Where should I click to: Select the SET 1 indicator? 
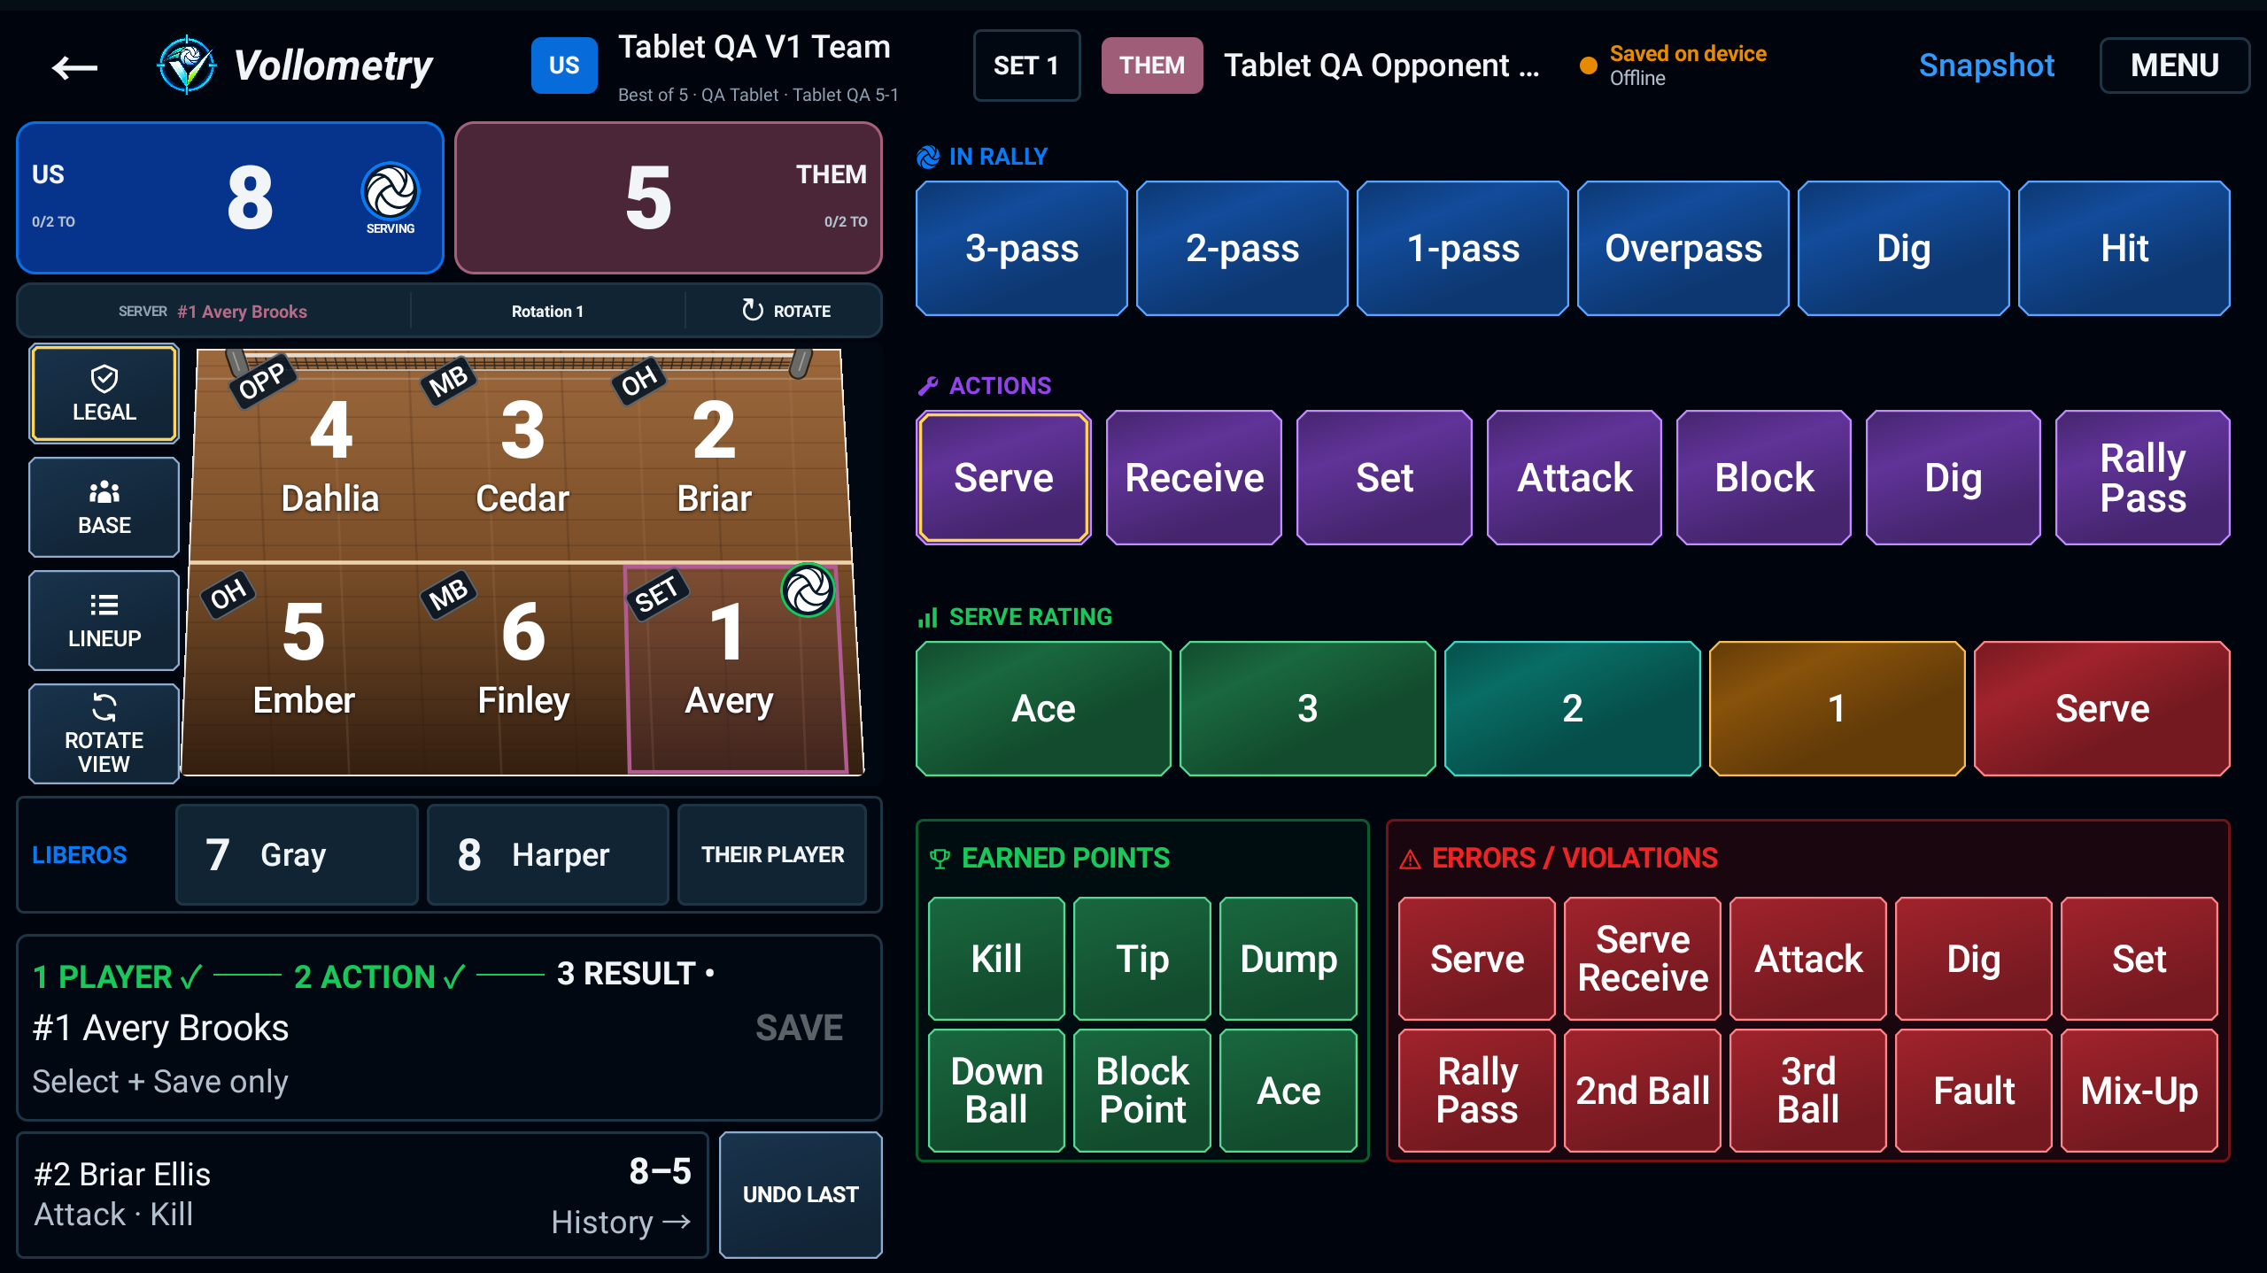(x=1026, y=66)
